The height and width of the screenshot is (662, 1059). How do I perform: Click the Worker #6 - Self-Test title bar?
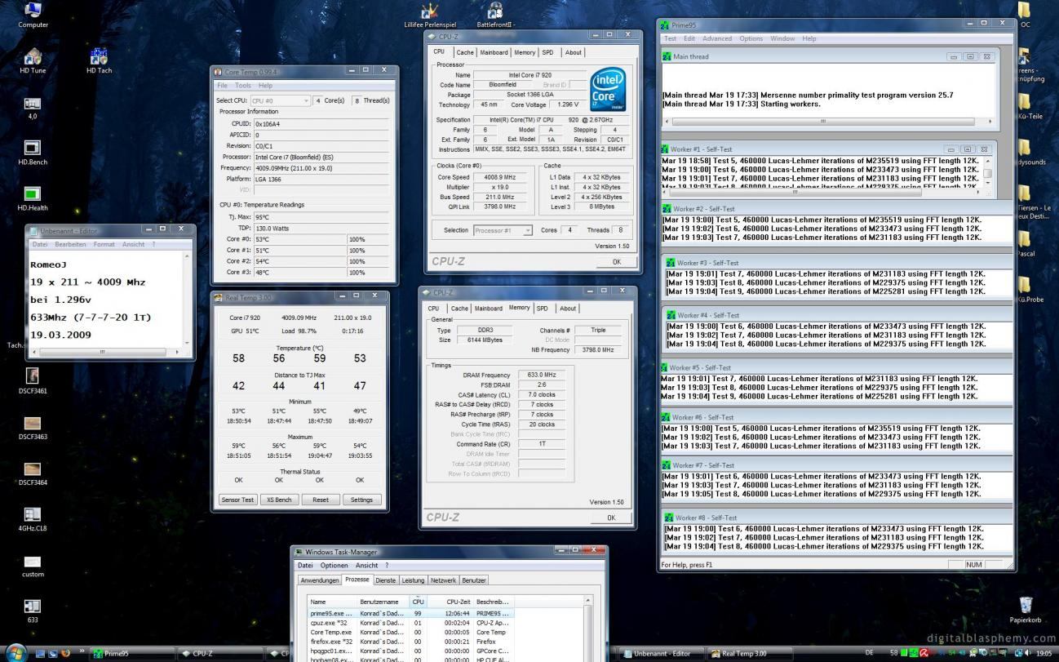(835, 417)
